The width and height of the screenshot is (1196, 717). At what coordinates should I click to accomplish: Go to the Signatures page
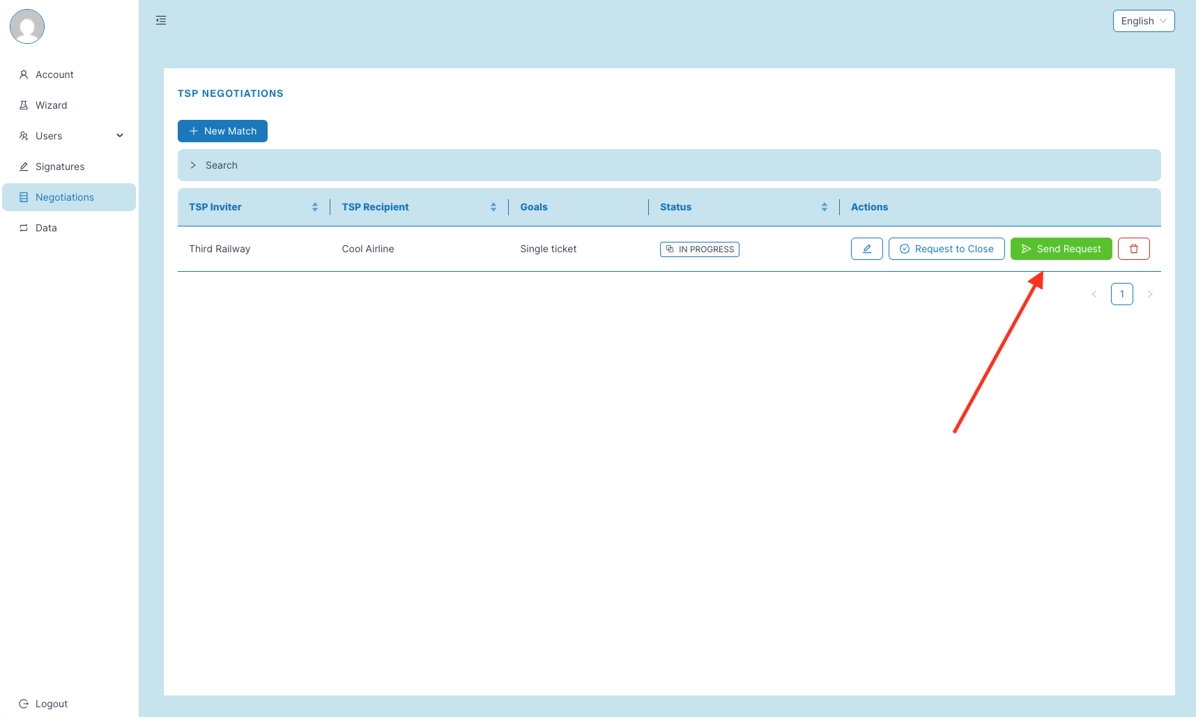point(59,167)
